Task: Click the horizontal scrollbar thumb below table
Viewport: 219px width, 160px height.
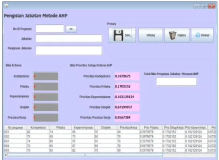Action: click(x=85, y=155)
